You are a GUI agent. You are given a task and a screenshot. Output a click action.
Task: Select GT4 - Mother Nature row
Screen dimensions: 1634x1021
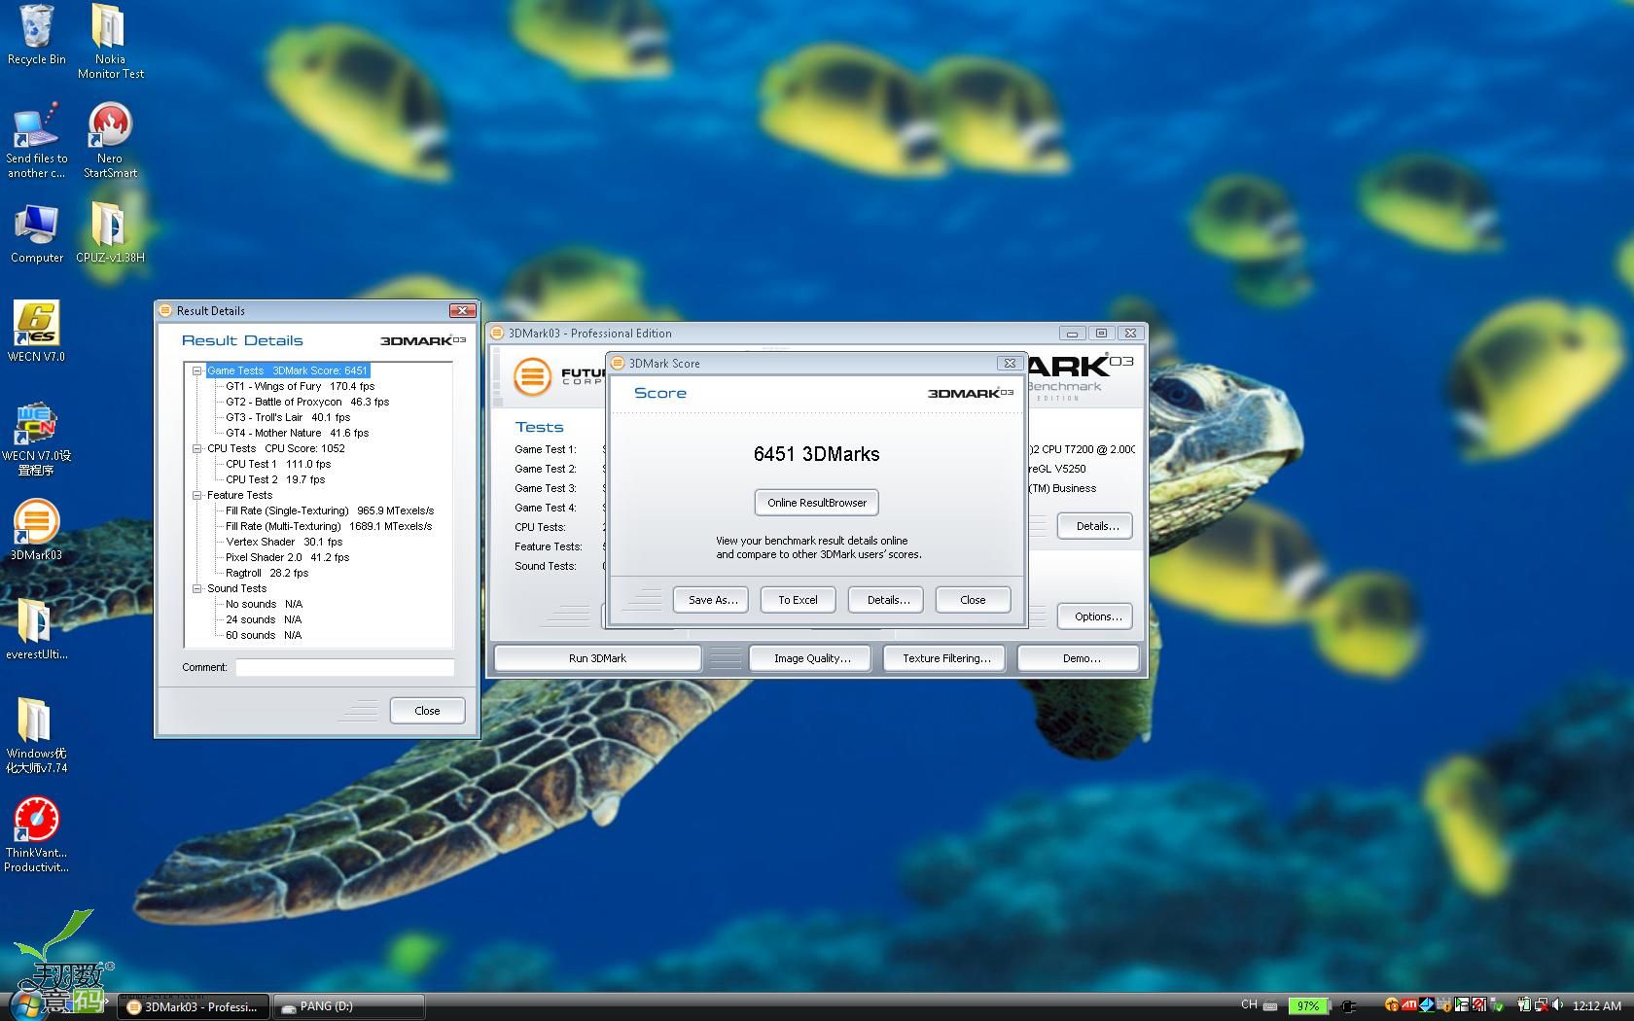click(x=297, y=433)
